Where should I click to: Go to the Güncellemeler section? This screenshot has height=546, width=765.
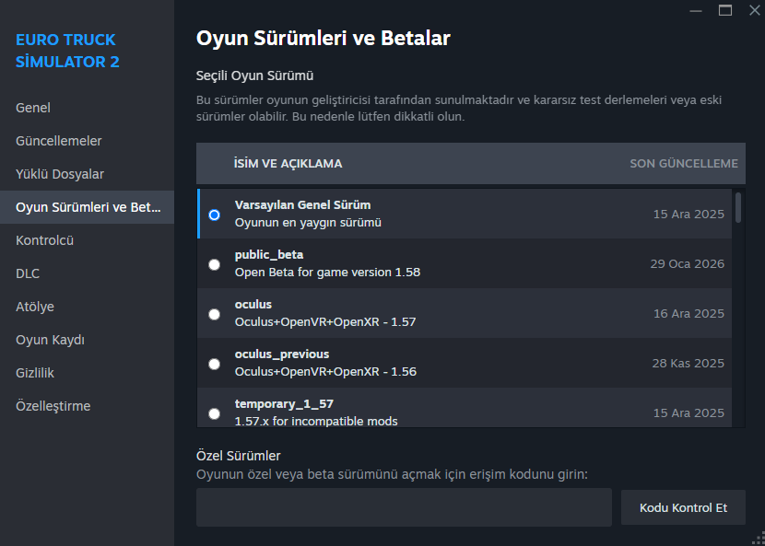point(87,141)
